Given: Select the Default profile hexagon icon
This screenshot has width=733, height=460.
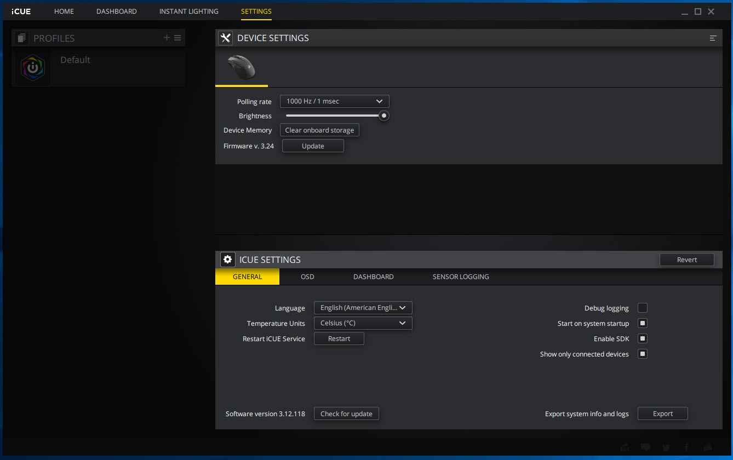Looking at the screenshot, I should [32, 68].
